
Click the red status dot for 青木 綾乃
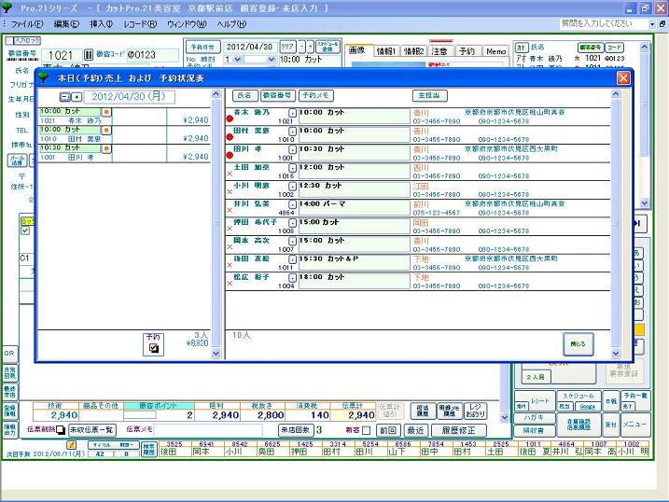tap(230, 119)
